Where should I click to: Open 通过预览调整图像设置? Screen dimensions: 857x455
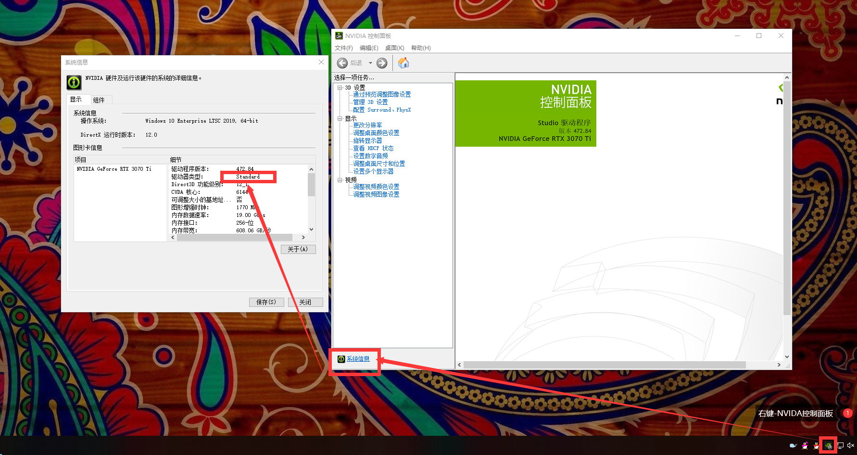(382, 94)
